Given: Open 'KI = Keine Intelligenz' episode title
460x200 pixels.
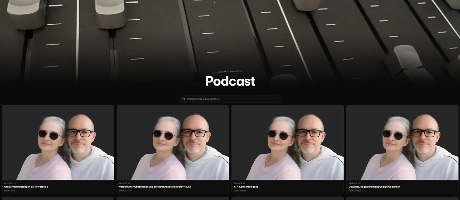Looking at the screenshot, I should (246, 187).
